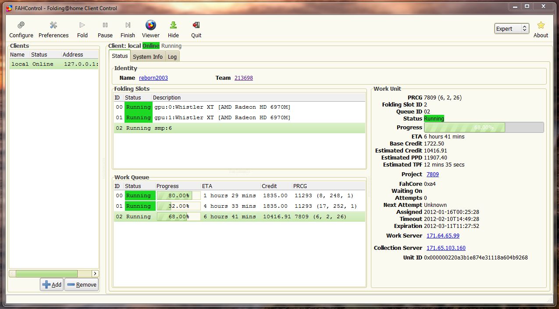Click Work Queue ETA column header
This screenshot has width=559, height=309.
231,186
